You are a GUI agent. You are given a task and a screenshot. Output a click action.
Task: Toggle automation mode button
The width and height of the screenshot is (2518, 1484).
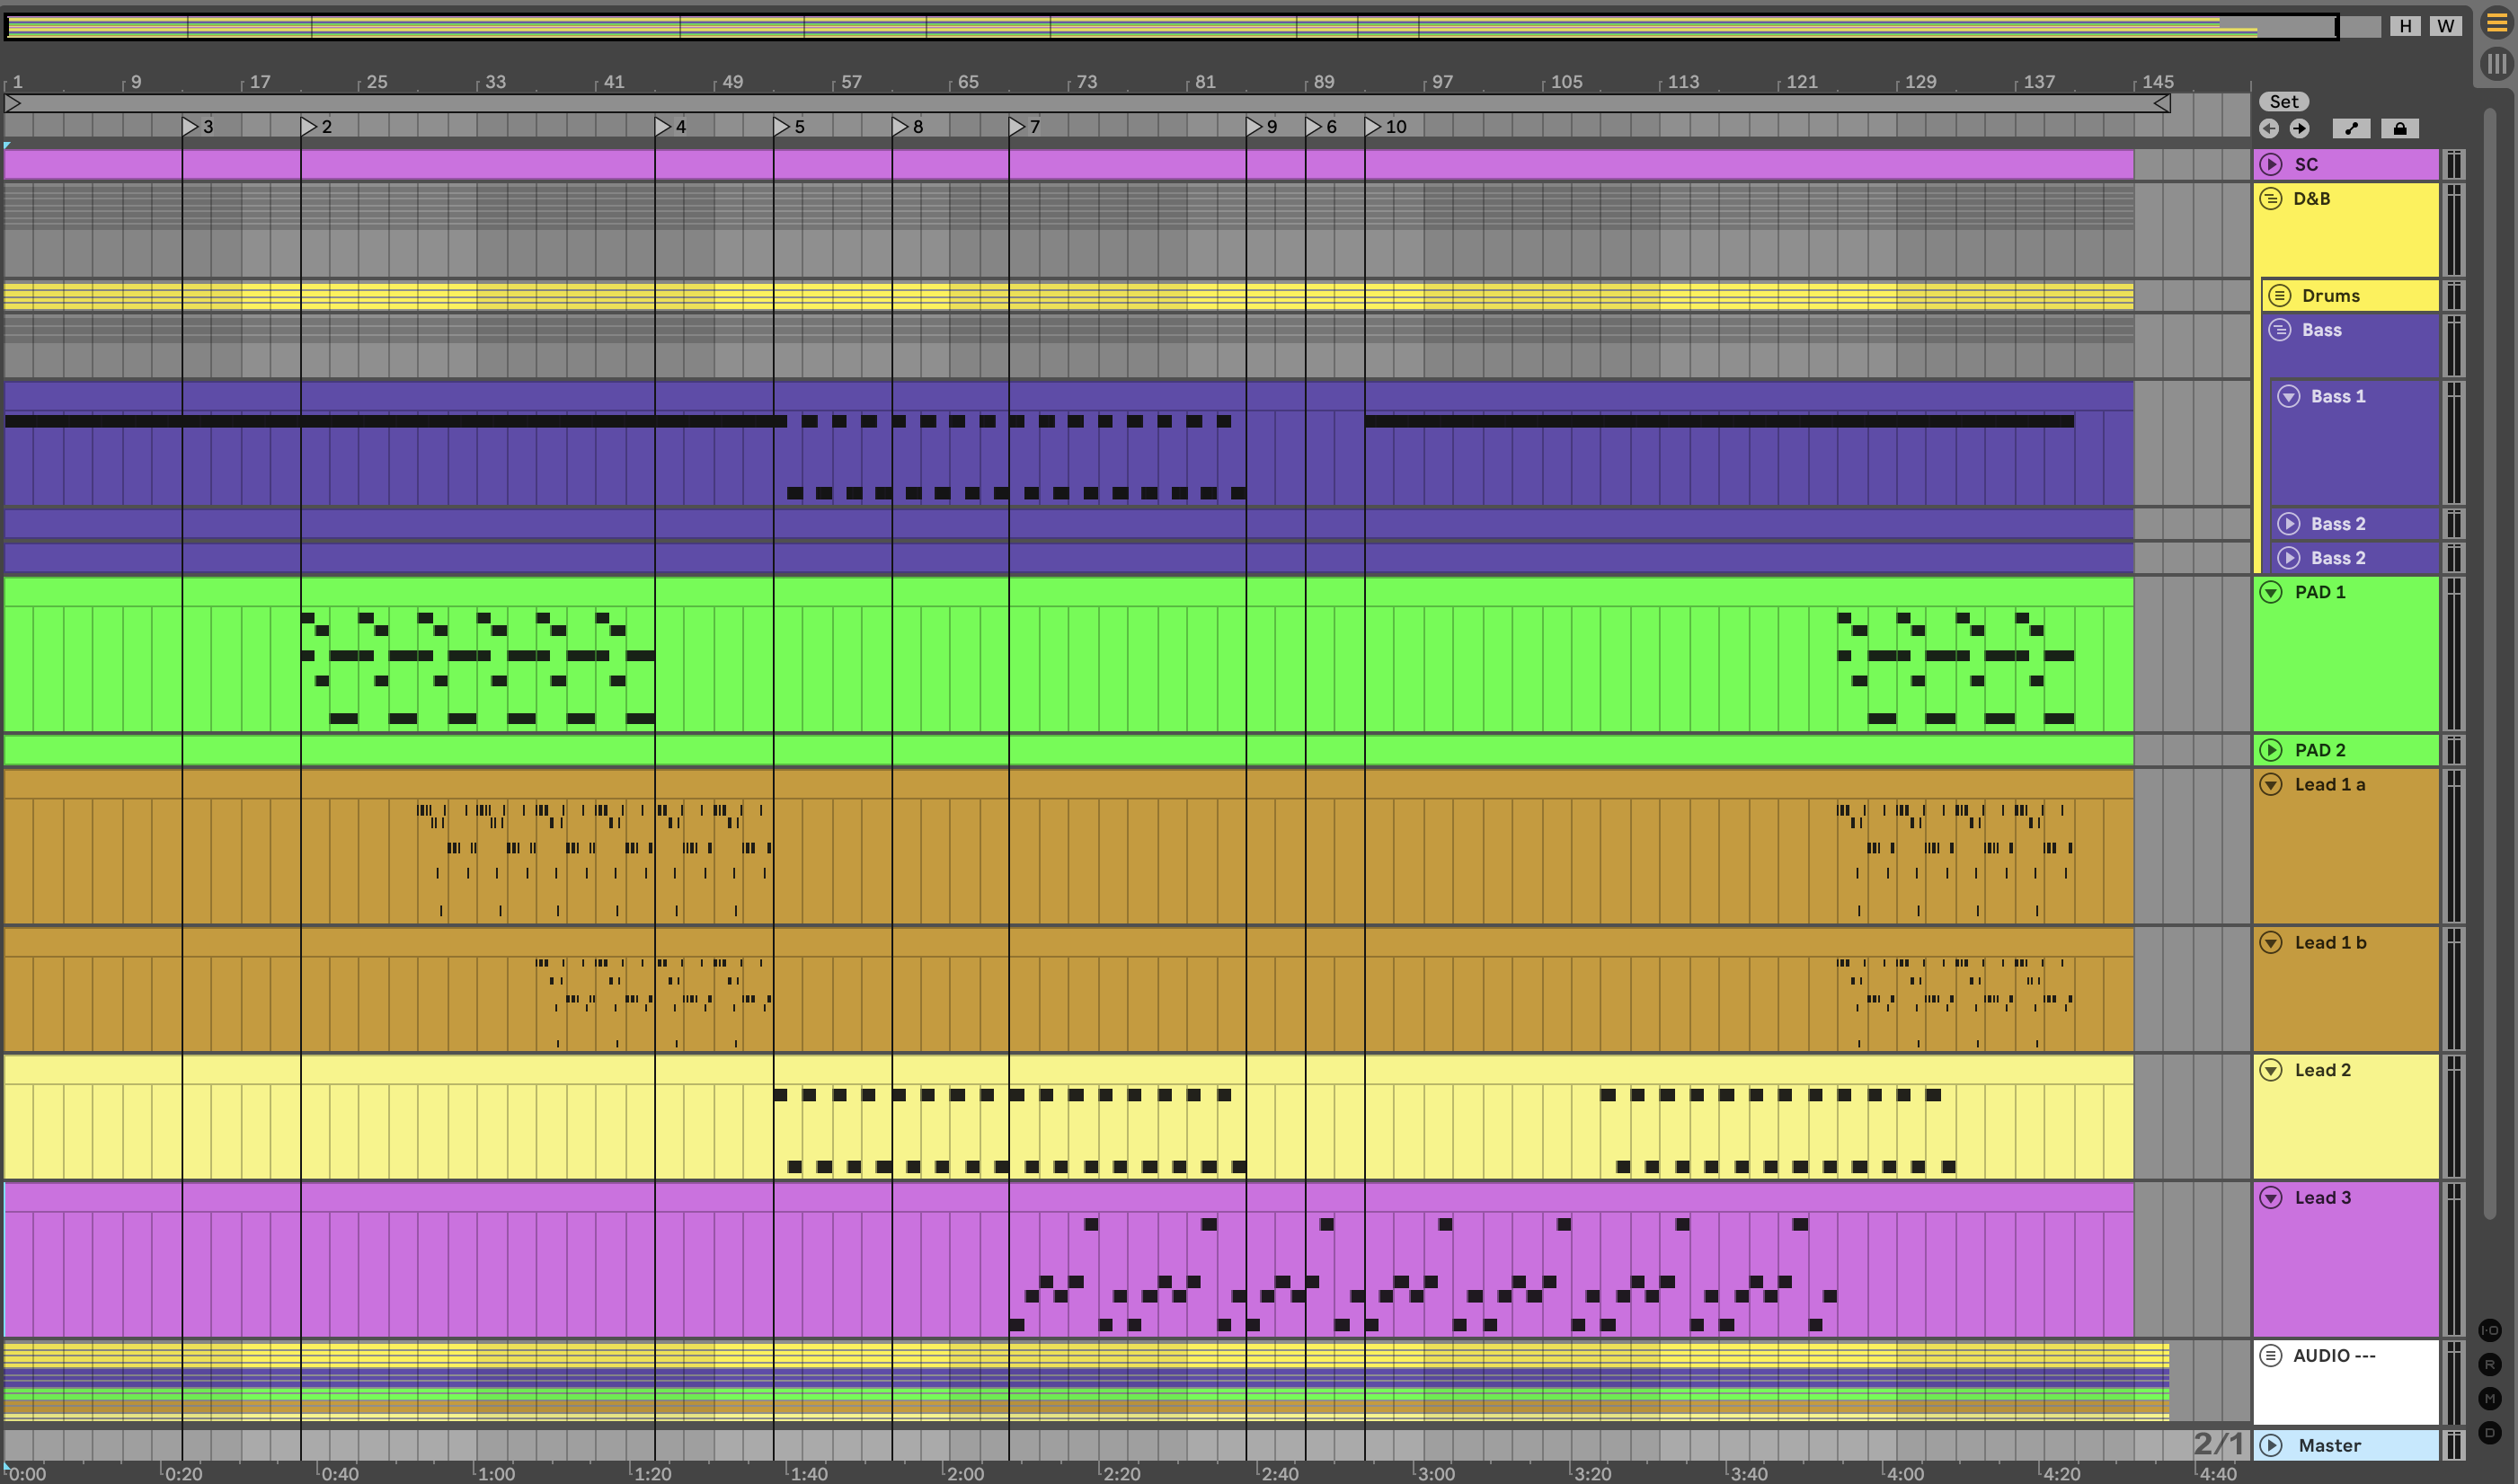(2351, 128)
